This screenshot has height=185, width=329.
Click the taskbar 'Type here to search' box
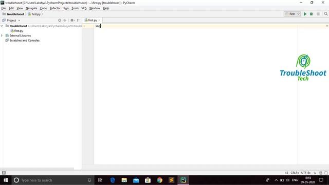(52, 180)
